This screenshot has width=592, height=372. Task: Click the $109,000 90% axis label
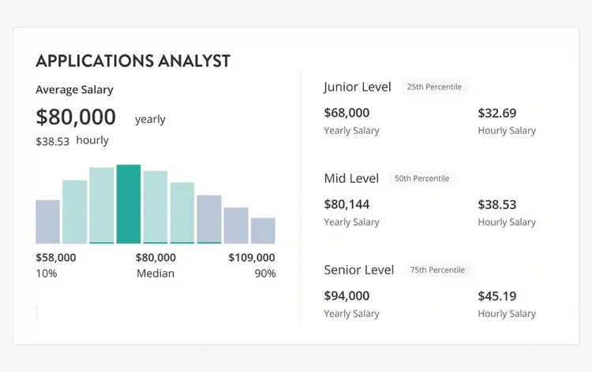[x=252, y=258]
